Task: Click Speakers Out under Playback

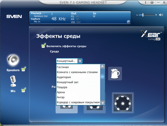Action: 41,16
